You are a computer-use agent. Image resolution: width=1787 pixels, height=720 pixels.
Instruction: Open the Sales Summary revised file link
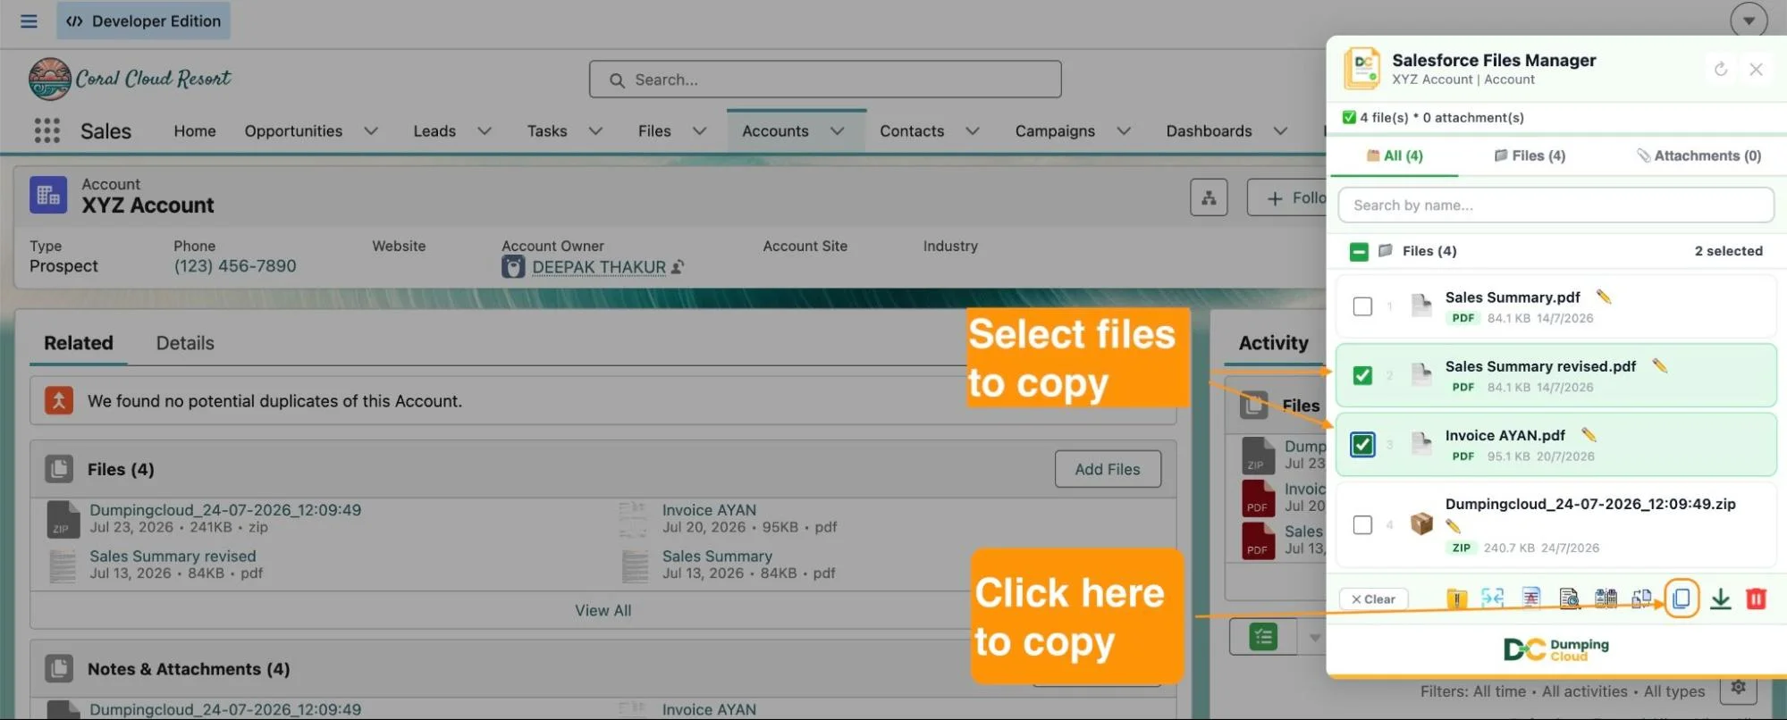click(x=173, y=556)
